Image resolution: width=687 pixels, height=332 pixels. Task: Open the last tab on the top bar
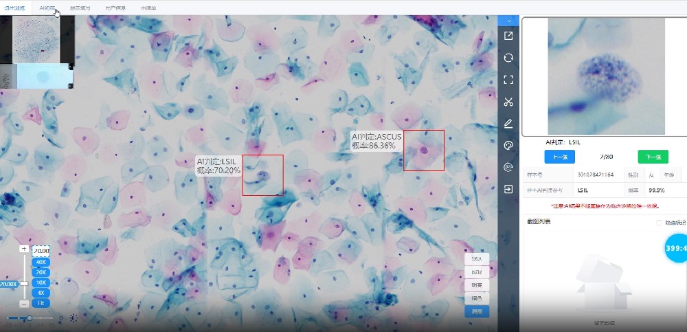[148, 8]
